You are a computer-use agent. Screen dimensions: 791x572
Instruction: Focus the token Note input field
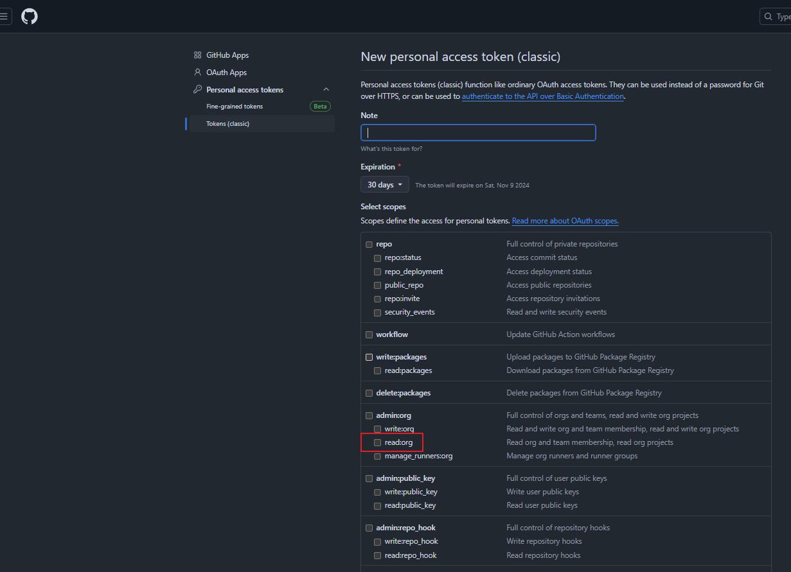pos(478,133)
